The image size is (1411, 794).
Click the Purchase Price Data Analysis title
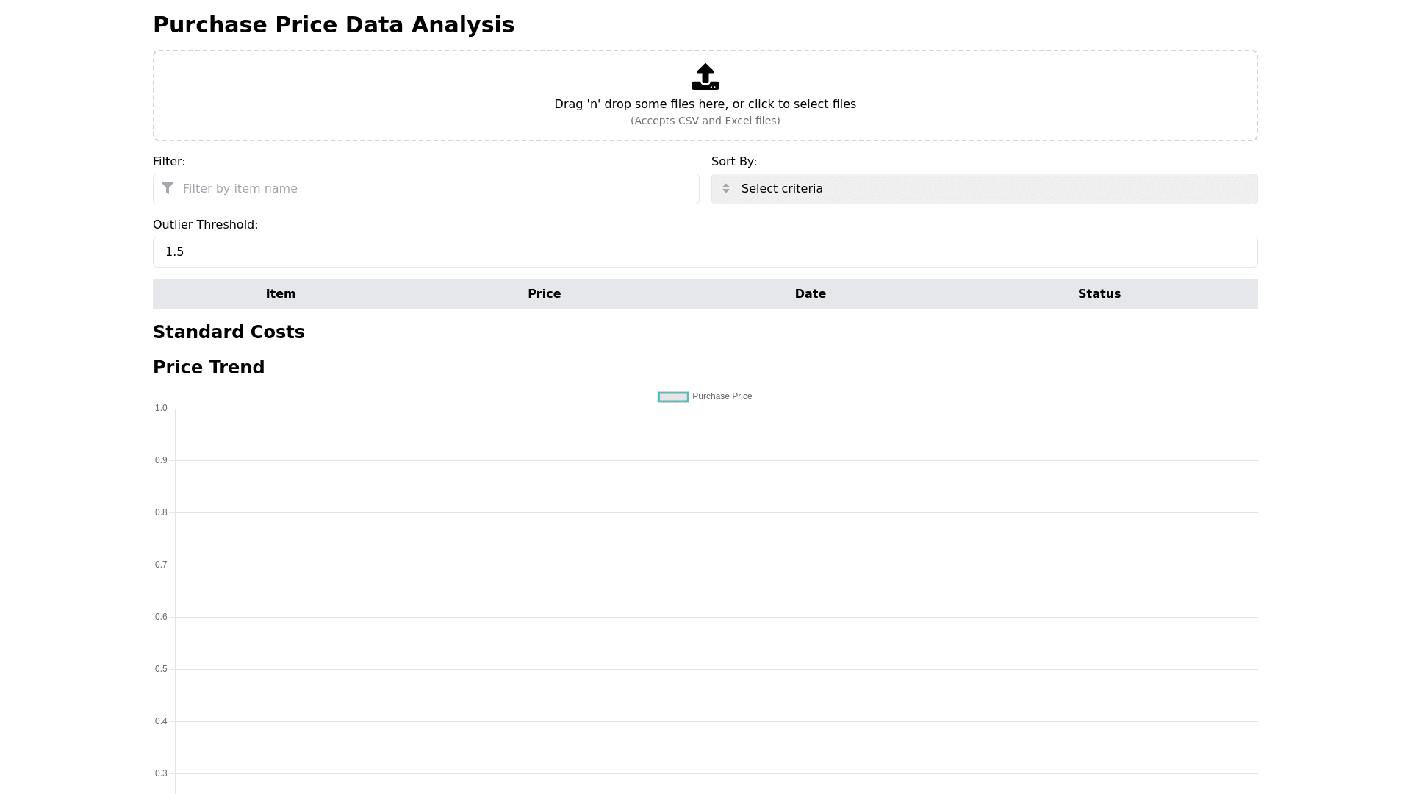334,25
